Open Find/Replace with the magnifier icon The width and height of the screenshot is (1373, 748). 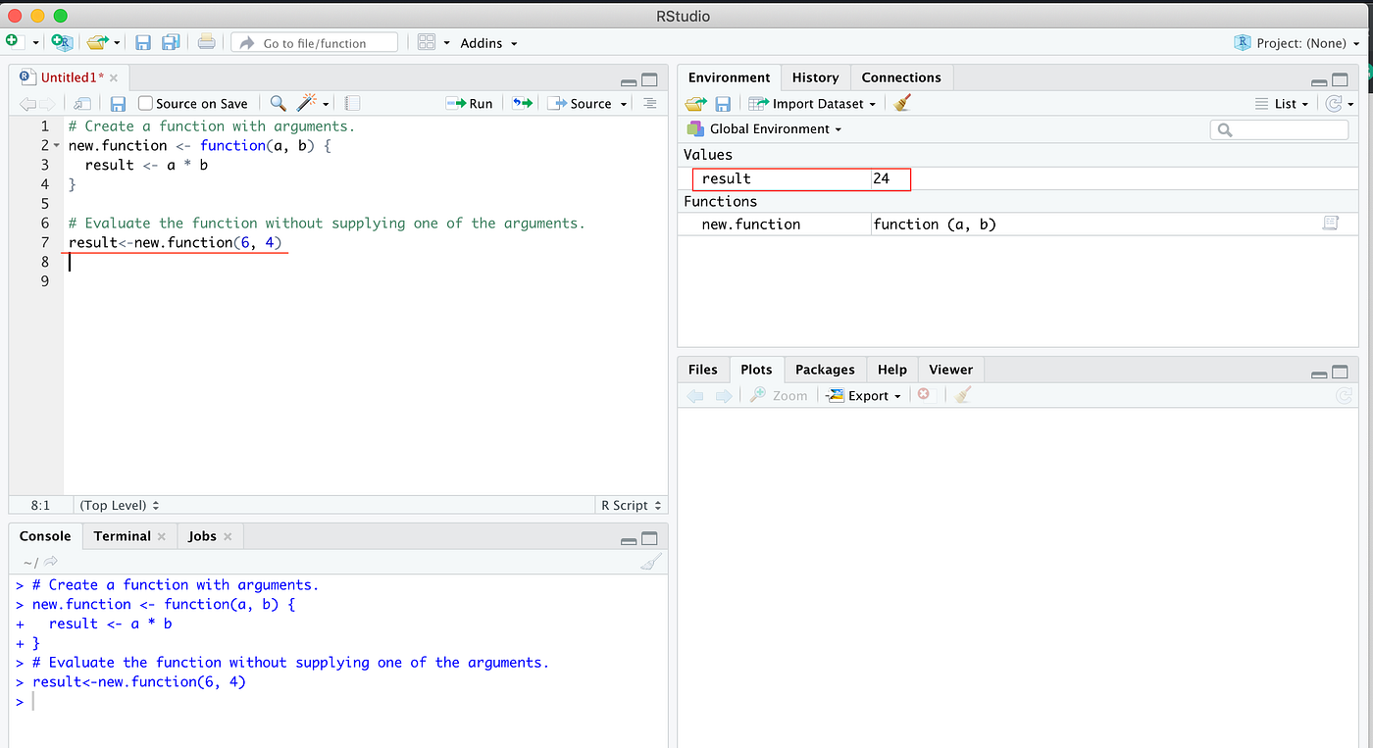(x=278, y=103)
